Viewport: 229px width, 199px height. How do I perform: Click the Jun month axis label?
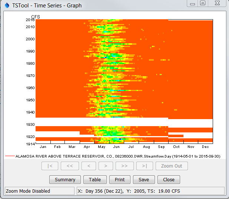116,147
